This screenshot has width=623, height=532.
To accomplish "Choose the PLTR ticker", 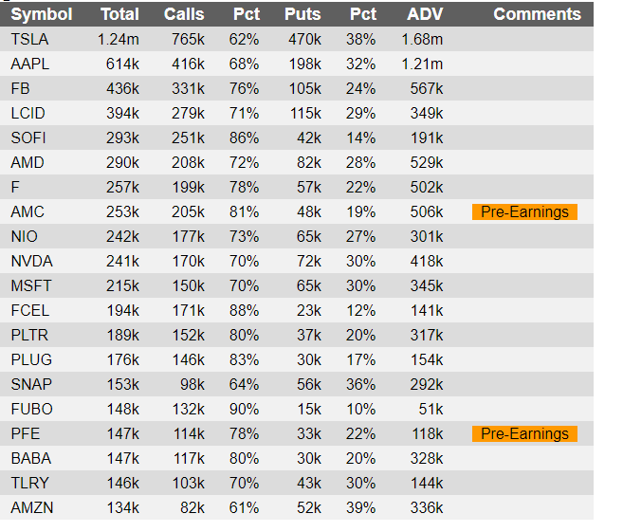I will [29, 335].
